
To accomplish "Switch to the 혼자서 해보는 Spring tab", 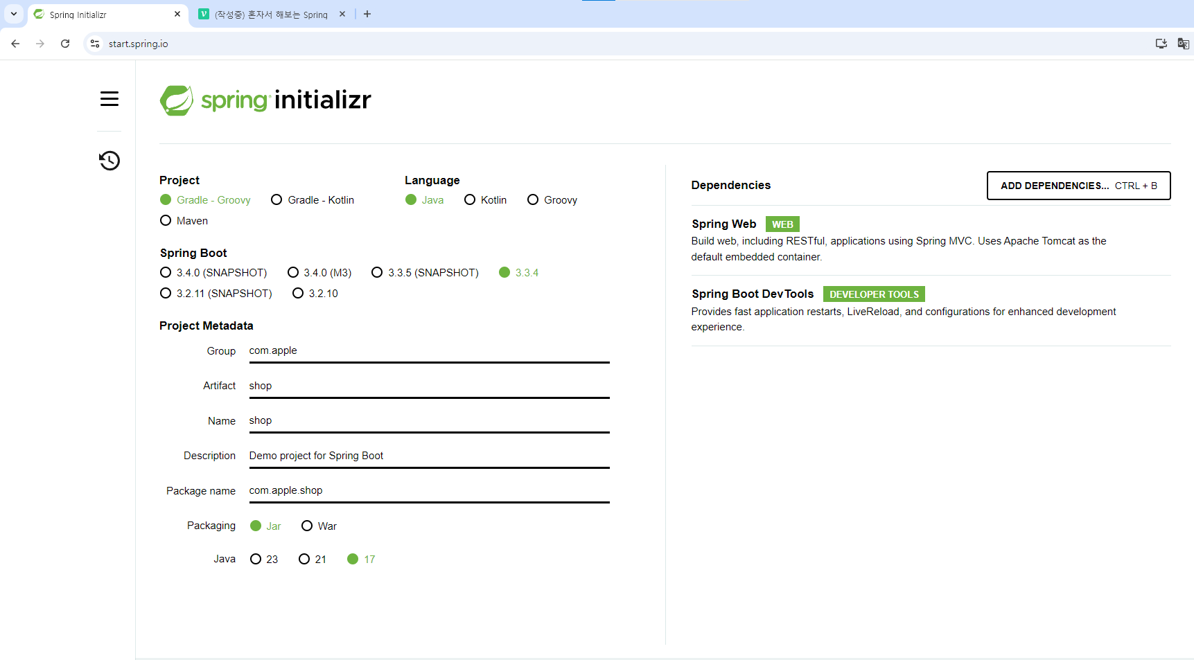I will [272, 15].
